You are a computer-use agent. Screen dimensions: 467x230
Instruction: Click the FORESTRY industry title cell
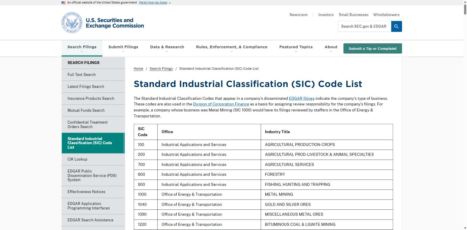point(327,175)
